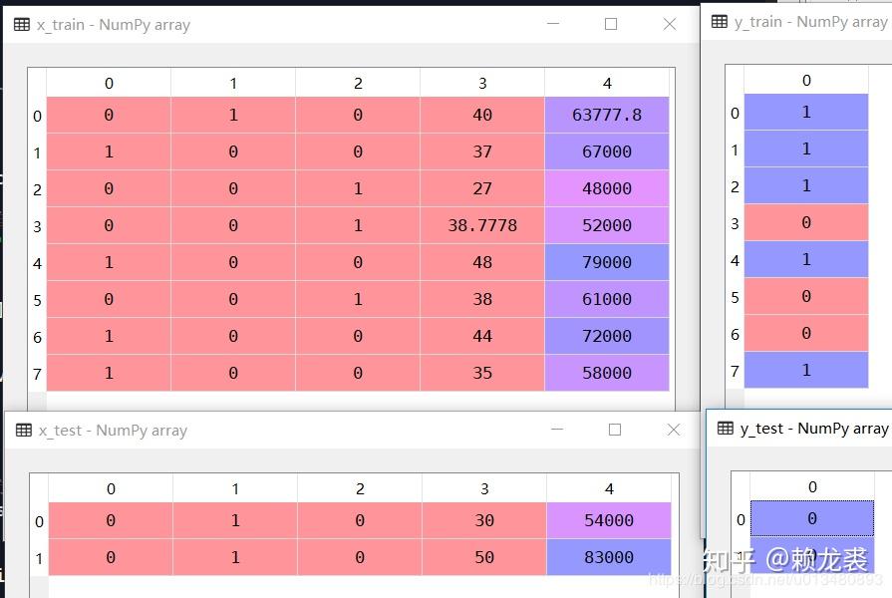Click the 79000 cell in x_train

[607, 262]
